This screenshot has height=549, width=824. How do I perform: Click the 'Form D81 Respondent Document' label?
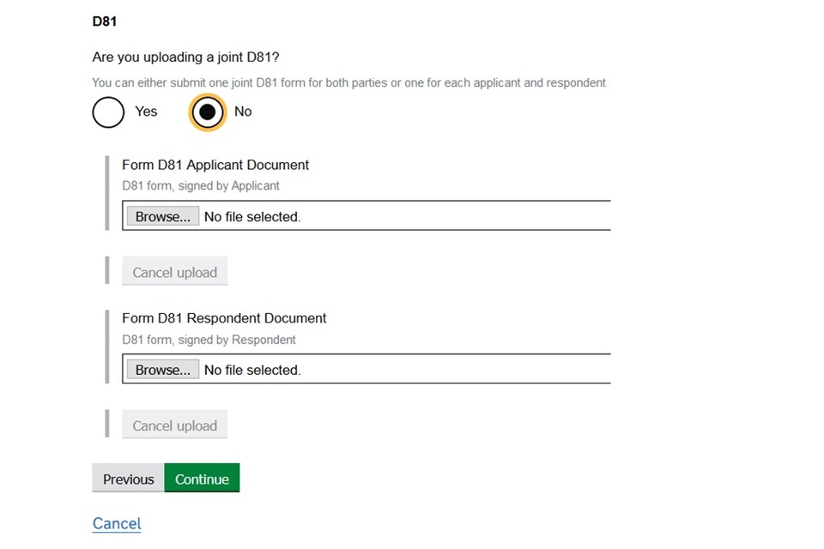pyautogui.click(x=224, y=318)
